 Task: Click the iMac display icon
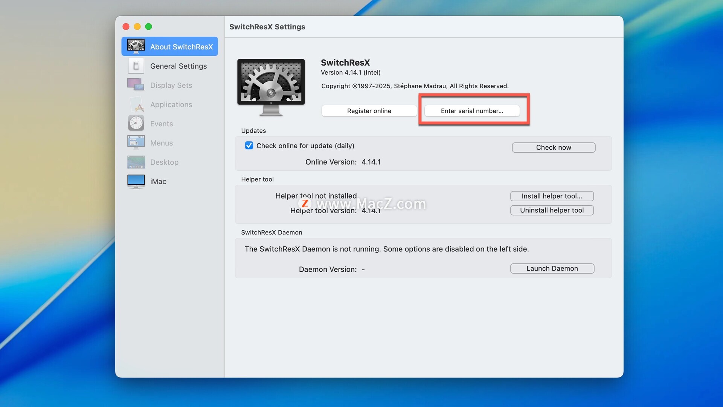pyautogui.click(x=136, y=181)
